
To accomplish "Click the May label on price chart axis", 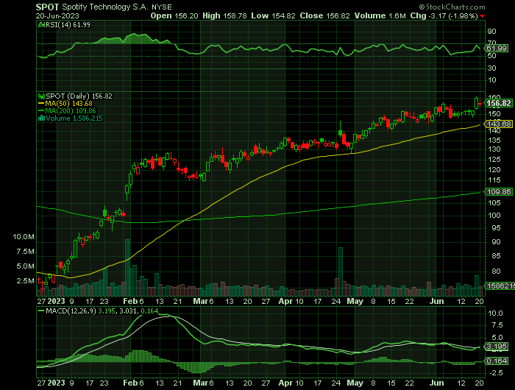I will point(355,301).
